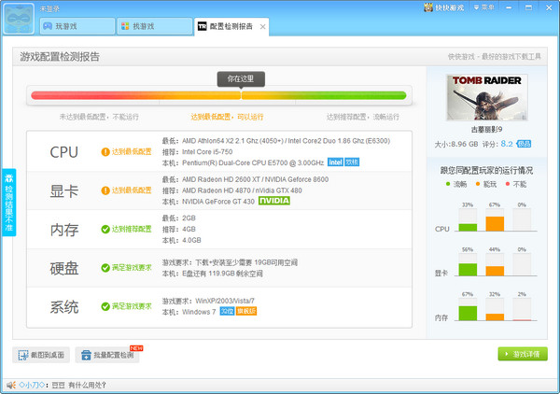Open the 找游戏 tab
560x394 pixels.
pos(155,26)
